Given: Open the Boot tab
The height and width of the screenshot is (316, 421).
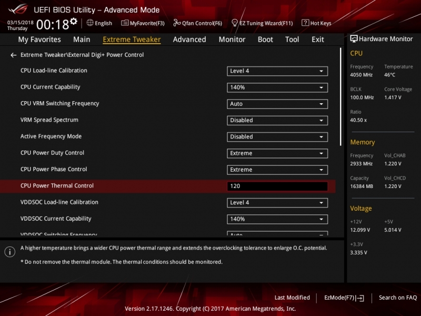Looking at the screenshot, I should tap(265, 39).
